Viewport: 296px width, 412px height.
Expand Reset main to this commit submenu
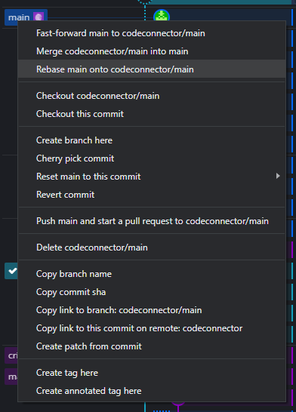[x=278, y=176]
